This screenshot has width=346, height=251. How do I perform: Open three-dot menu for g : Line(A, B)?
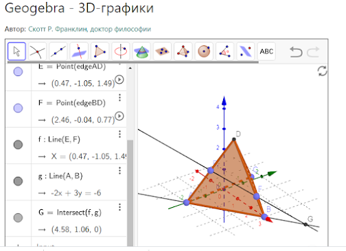point(119,171)
